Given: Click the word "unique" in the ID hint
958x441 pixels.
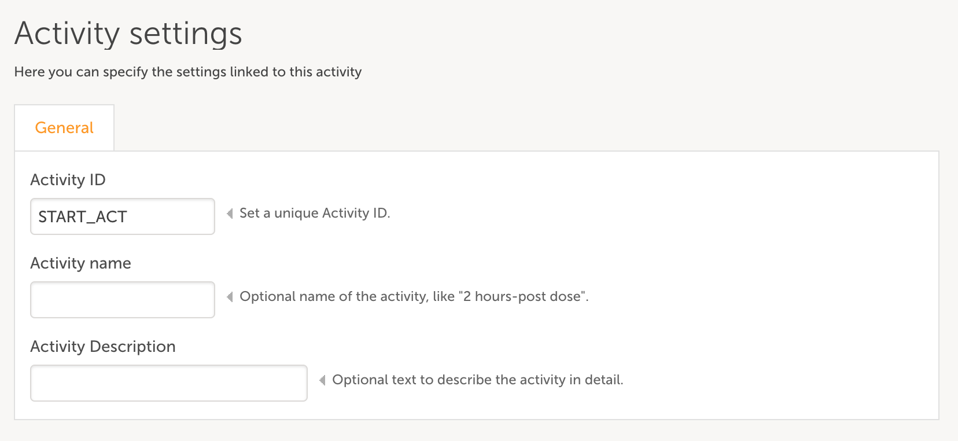Looking at the screenshot, I should (296, 213).
